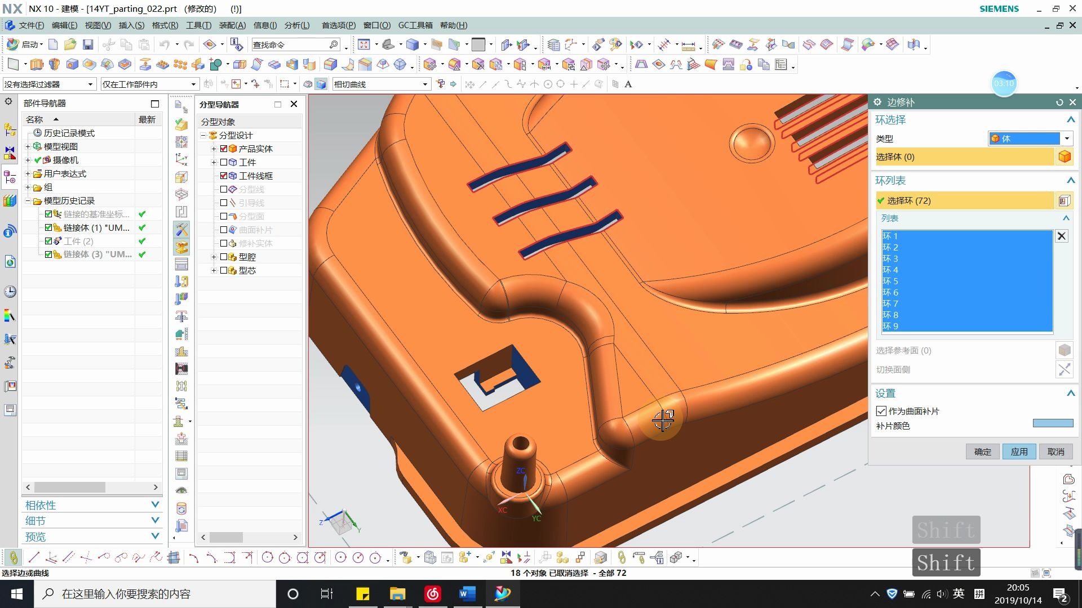Open the GC工具箱 menu
The image size is (1082, 608).
(x=415, y=25)
